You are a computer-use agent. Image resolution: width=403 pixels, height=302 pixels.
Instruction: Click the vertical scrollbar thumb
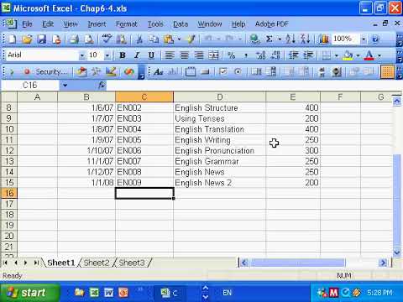coord(397,200)
